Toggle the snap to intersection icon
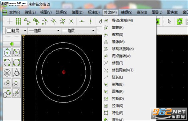 [x=71, y=21]
